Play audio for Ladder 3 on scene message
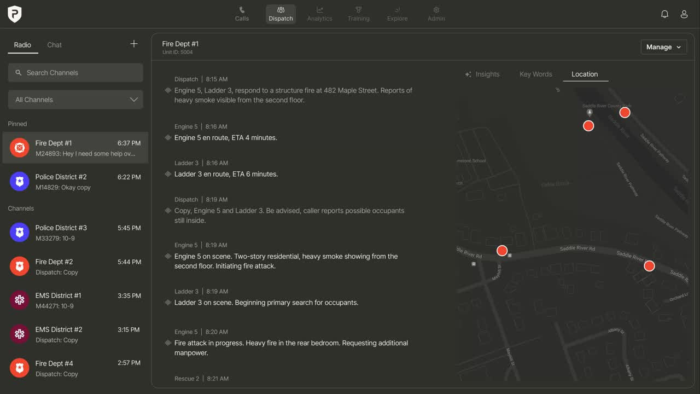Image resolution: width=700 pixels, height=394 pixels. pos(168,303)
